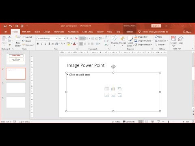Expand the Layout dropdown
This screenshot has height=146, width=195.
[28, 37]
